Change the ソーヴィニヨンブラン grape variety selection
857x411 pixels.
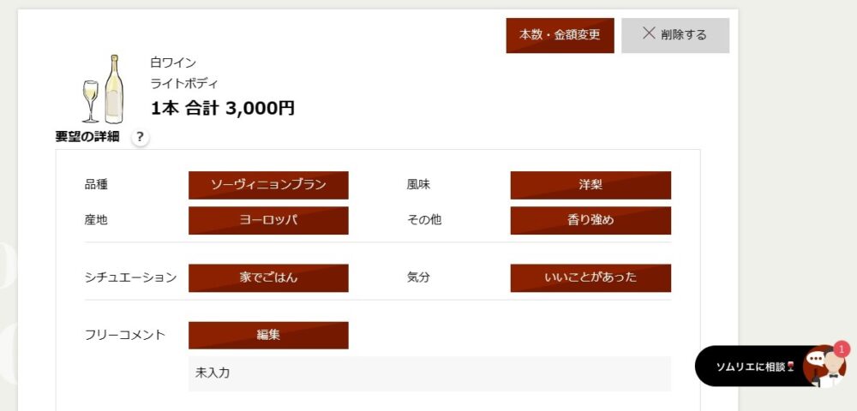[x=268, y=185]
